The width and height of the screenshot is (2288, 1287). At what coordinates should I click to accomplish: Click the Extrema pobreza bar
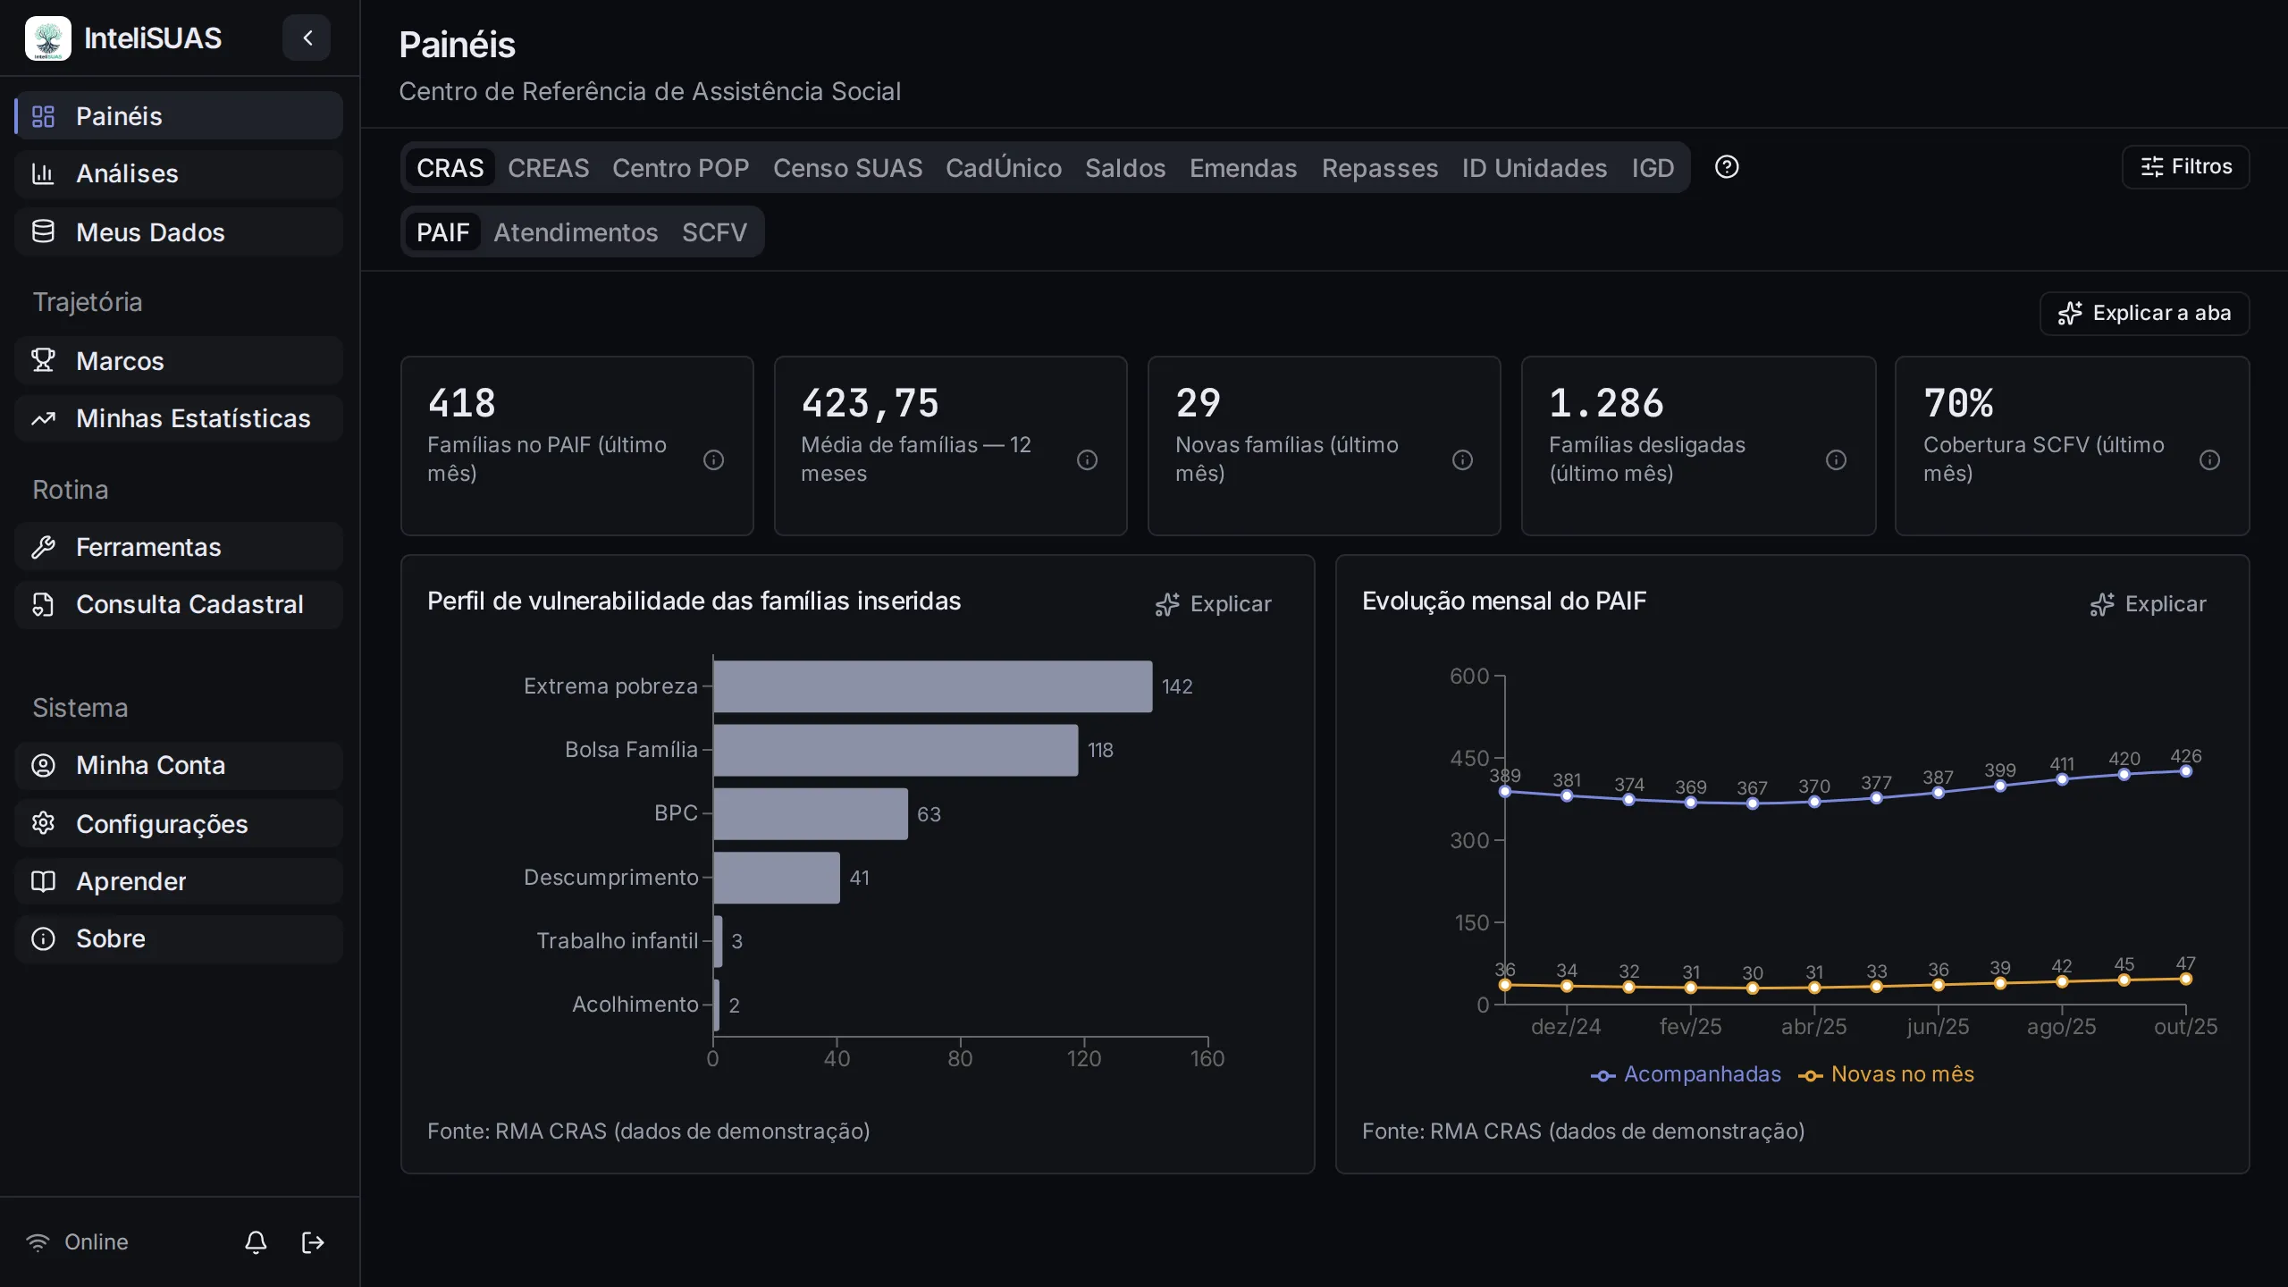click(x=933, y=686)
